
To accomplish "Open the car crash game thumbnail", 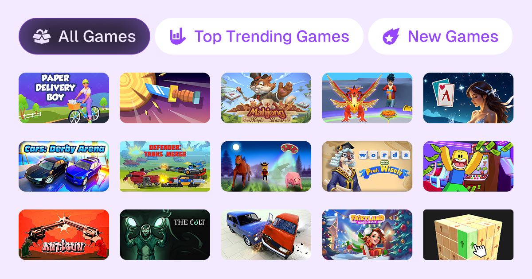I will click(266, 235).
